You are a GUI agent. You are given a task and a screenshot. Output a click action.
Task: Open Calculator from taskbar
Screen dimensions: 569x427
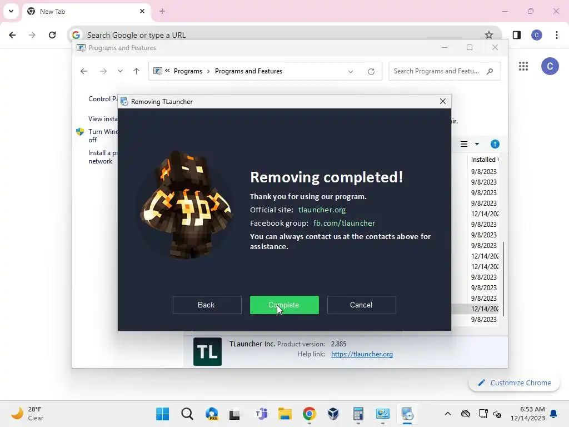[x=358, y=414]
